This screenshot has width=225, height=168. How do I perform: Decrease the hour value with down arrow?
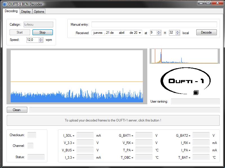coord(159,34)
